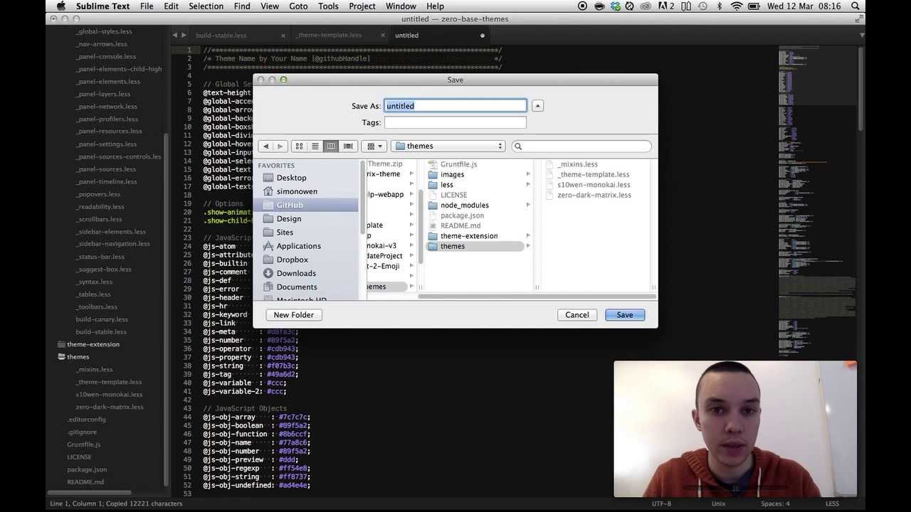Expand the images folder arrow

point(527,174)
